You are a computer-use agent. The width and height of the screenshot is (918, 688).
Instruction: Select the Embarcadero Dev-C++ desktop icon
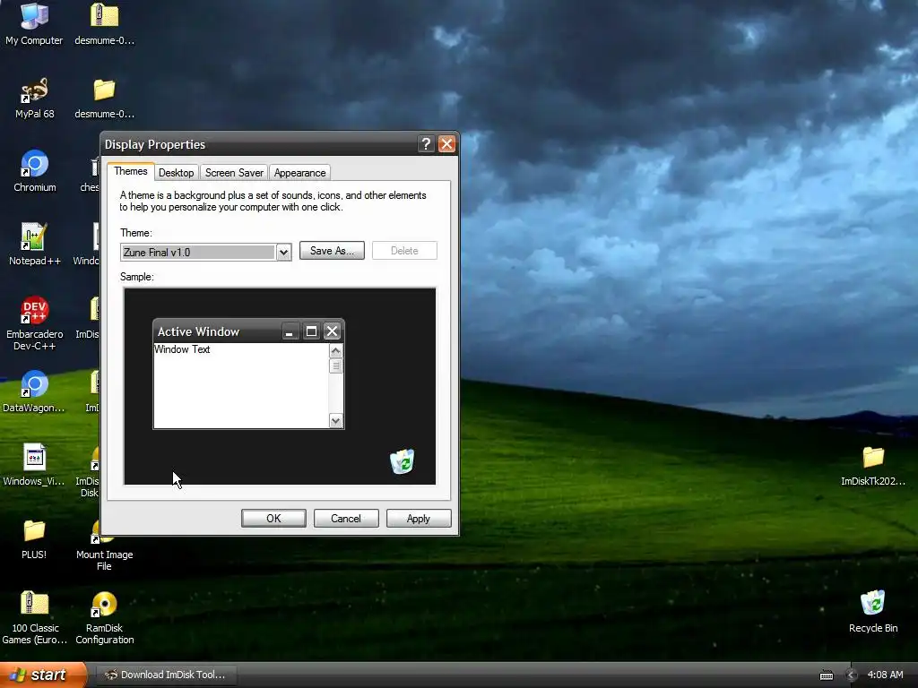(35, 322)
